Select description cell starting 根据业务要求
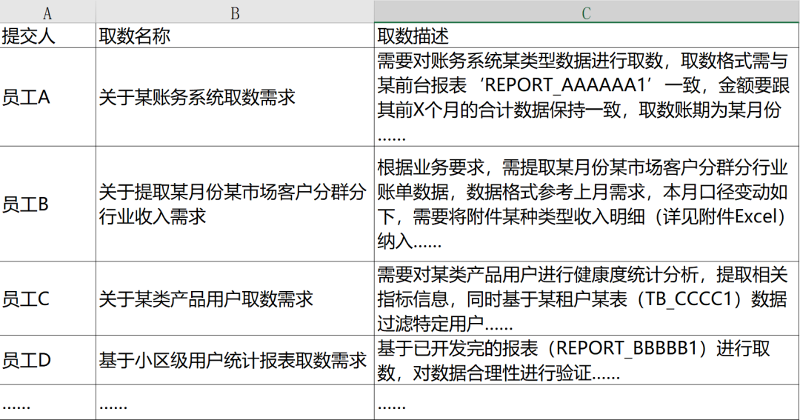 pos(586,204)
